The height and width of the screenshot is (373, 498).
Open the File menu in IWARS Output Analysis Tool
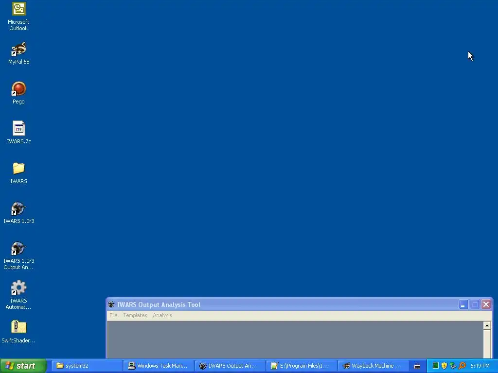click(x=113, y=315)
